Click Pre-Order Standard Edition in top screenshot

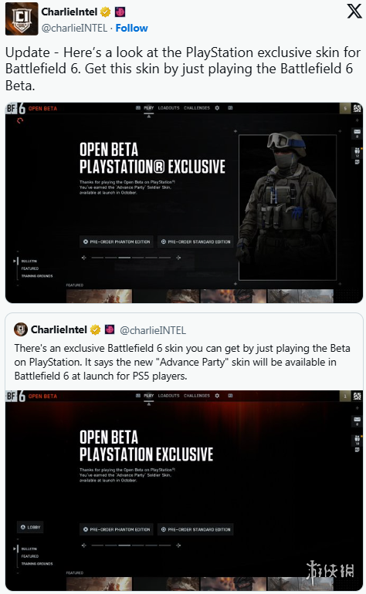pos(195,241)
